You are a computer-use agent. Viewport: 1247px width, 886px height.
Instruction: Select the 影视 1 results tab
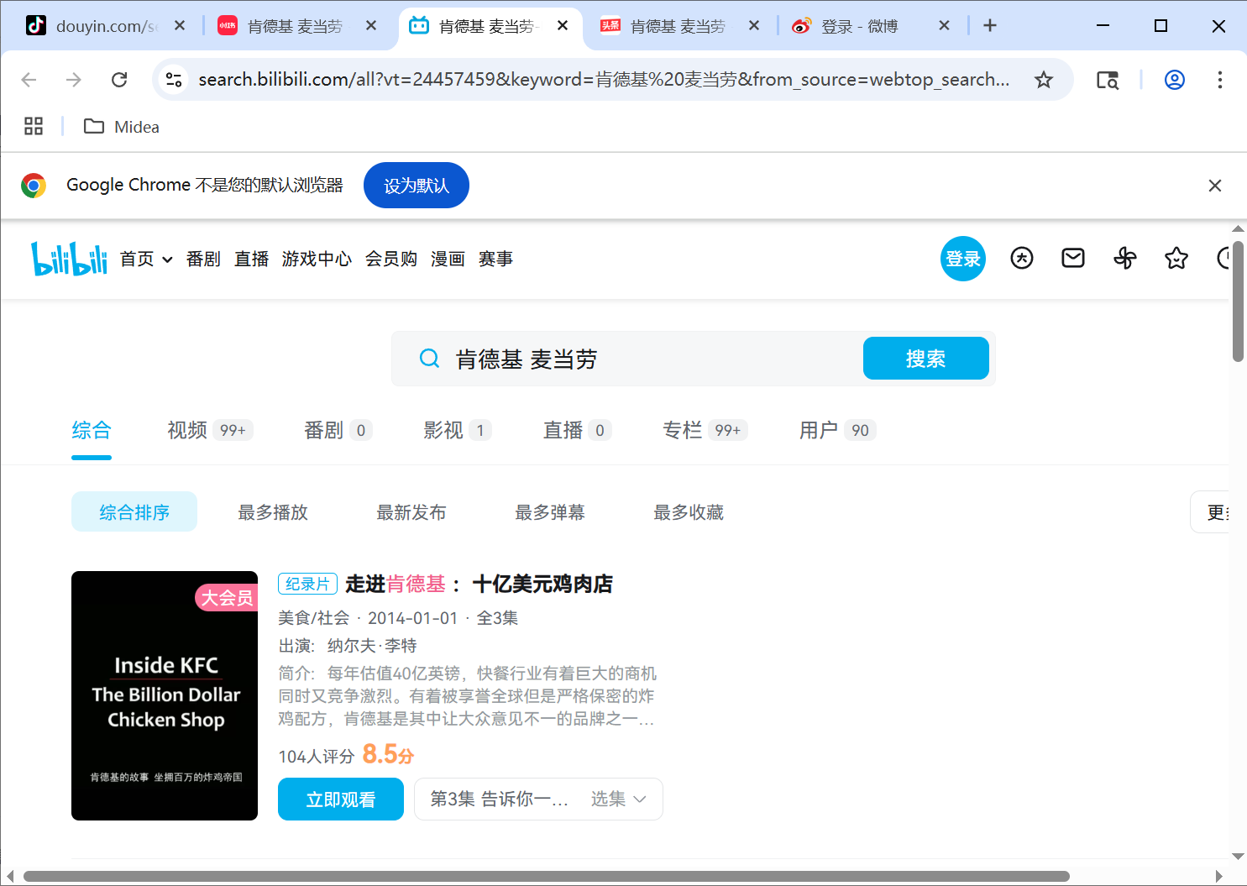pyautogui.click(x=458, y=431)
